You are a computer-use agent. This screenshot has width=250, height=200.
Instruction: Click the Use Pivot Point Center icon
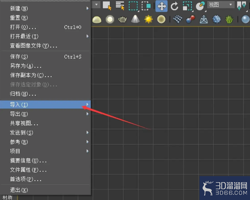click(x=241, y=6)
